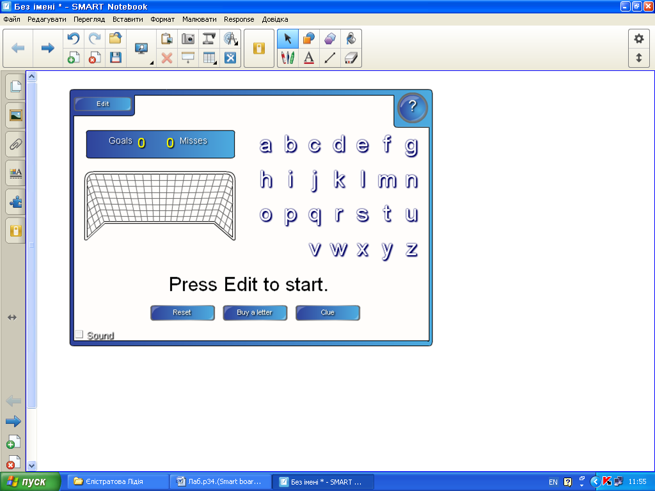Open toolbar customize gear settings
The width and height of the screenshot is (655, 491).
click(639, 39)
